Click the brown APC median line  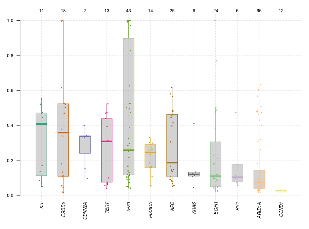tap(172, 162)
